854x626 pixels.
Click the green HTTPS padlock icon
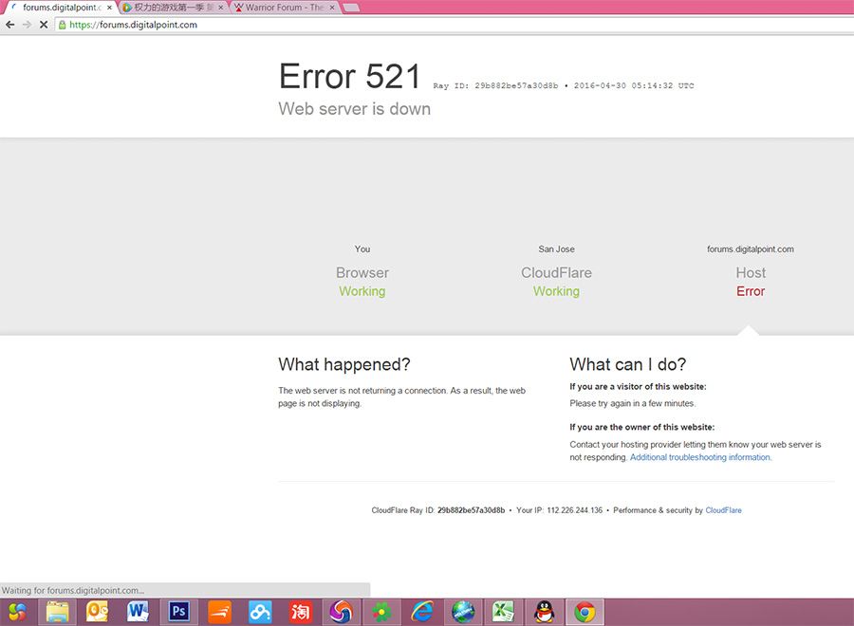pyautogui.click(x=62, y=25)
